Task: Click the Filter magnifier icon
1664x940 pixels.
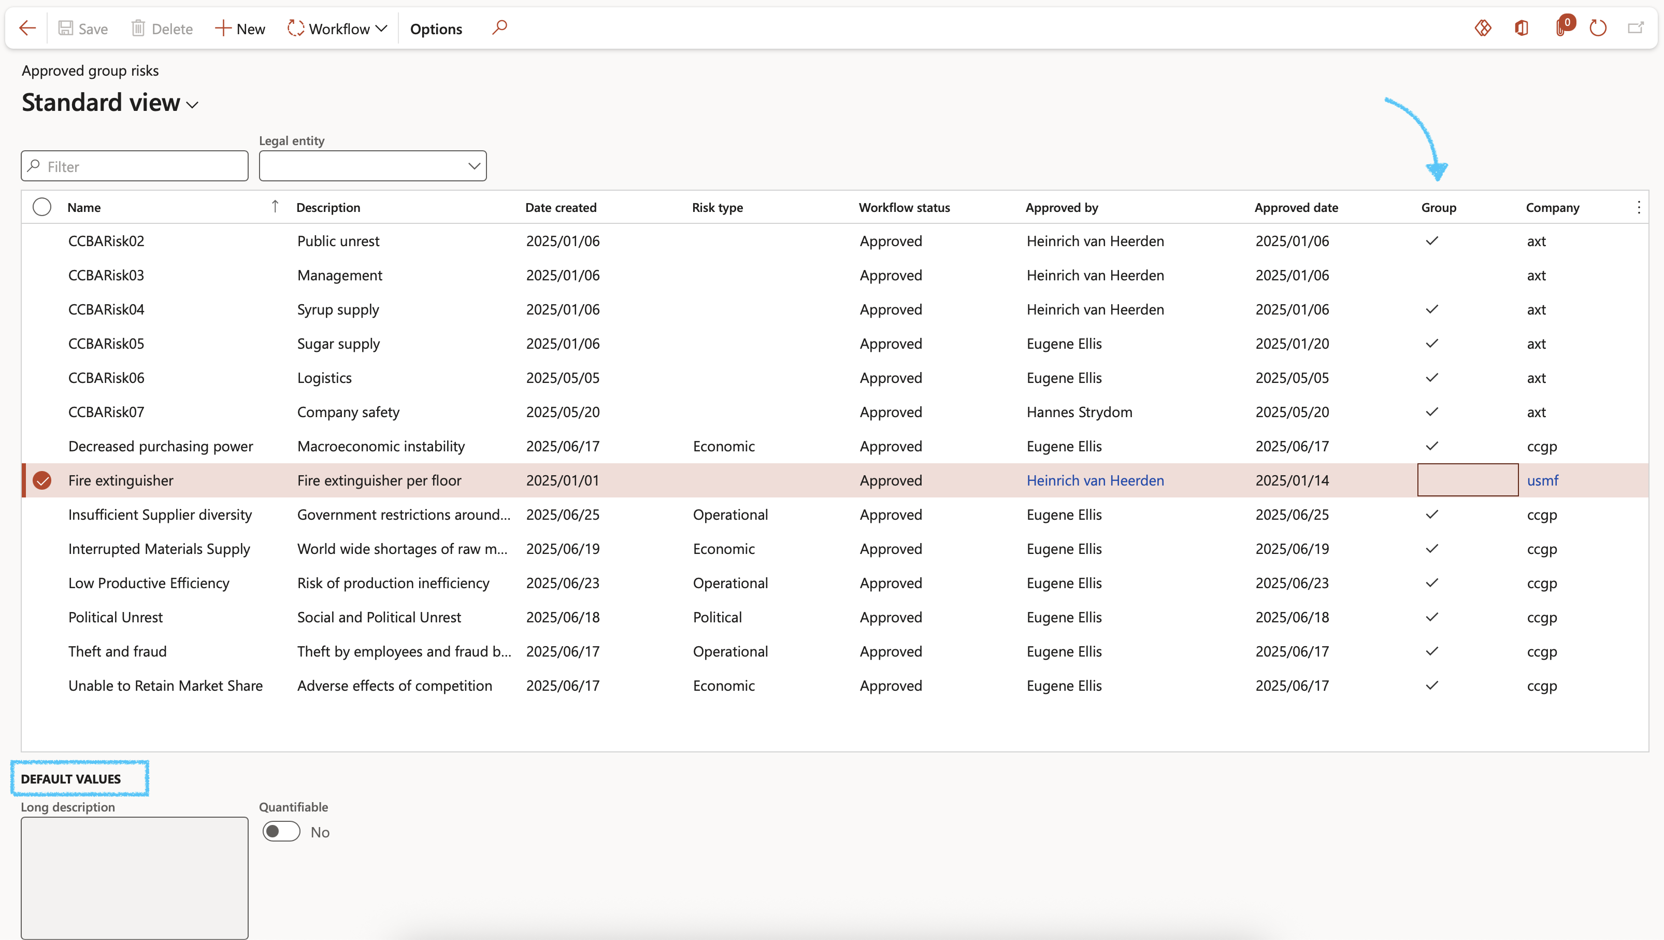Action: tap(34, 166)
